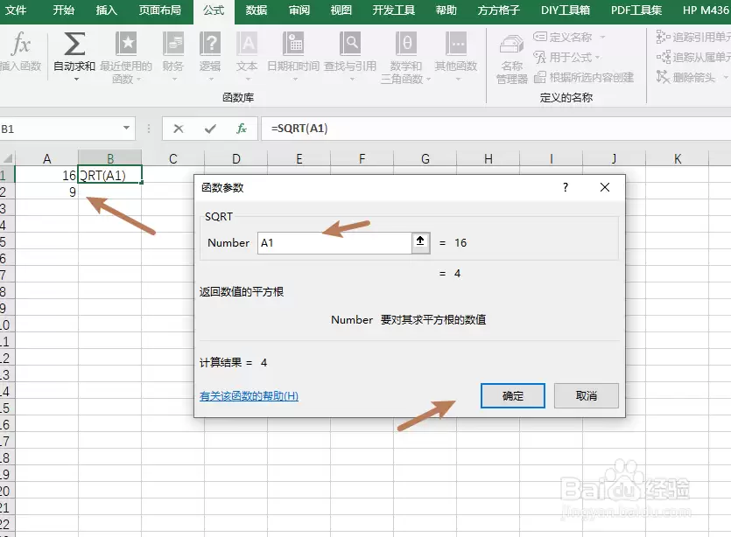Click the Name Box showing B1
Viewport: 731px width, 537px height.
(61, 129)
